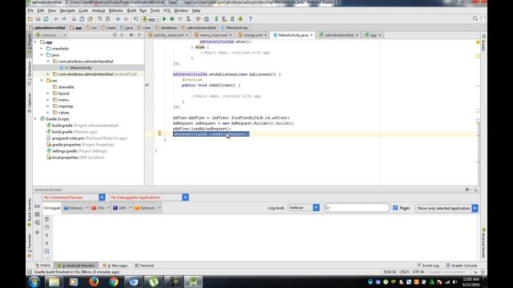Open the Event Log button
Image resolution: width=513 pixels, height=288 pixels.
428,266
